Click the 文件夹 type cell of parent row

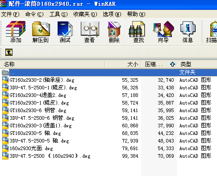187,72
